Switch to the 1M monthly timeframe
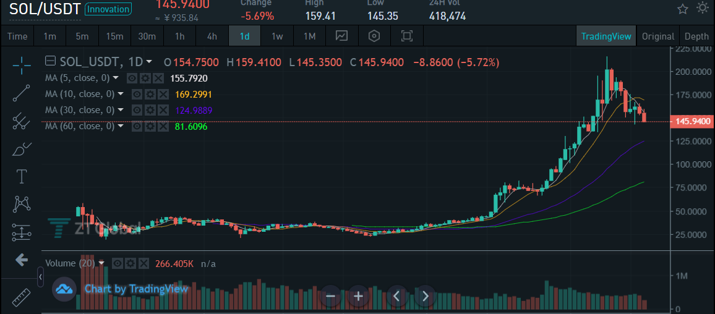The width and height of the screenshot is (715, 314). (309, 36)
